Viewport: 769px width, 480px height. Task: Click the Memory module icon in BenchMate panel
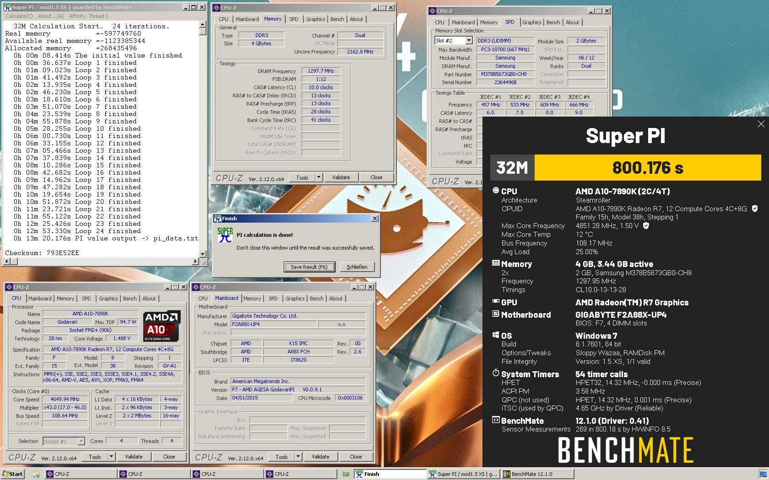tap(495, 263)
